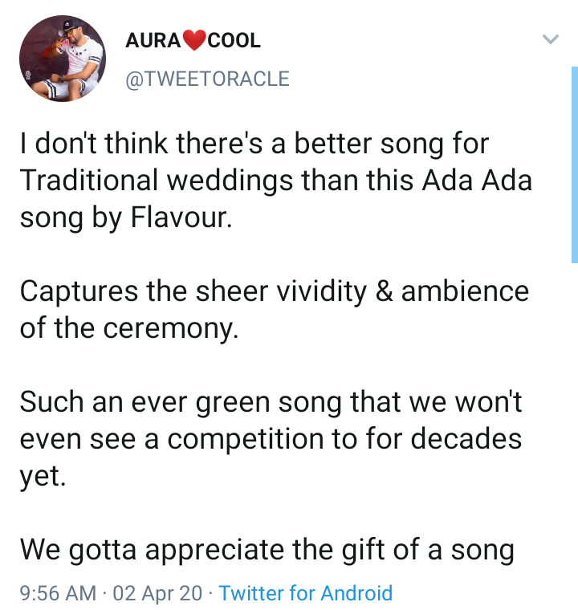Click the line starting "I don't think there's"
578x610 pixels.
tap(254, 144)
